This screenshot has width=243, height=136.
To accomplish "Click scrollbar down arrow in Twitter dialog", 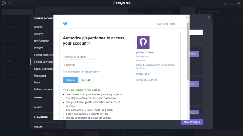I will click(188, 118).
